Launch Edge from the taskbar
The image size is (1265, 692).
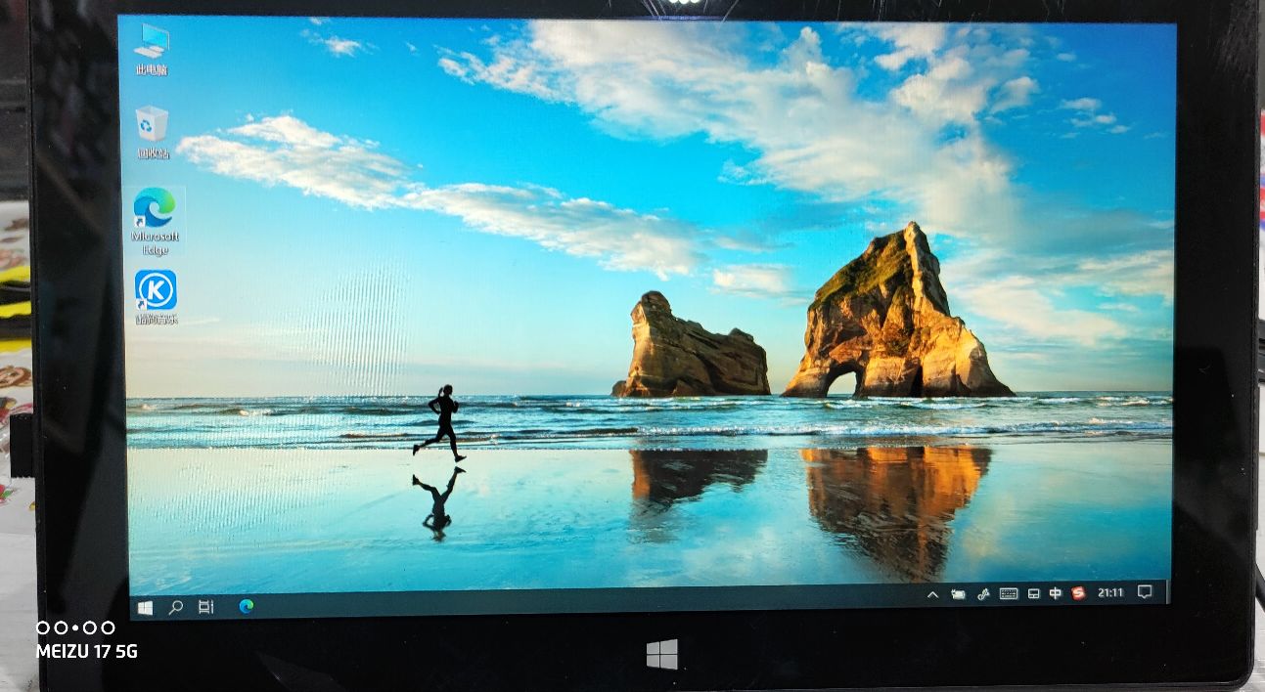(x=247, y=606)
